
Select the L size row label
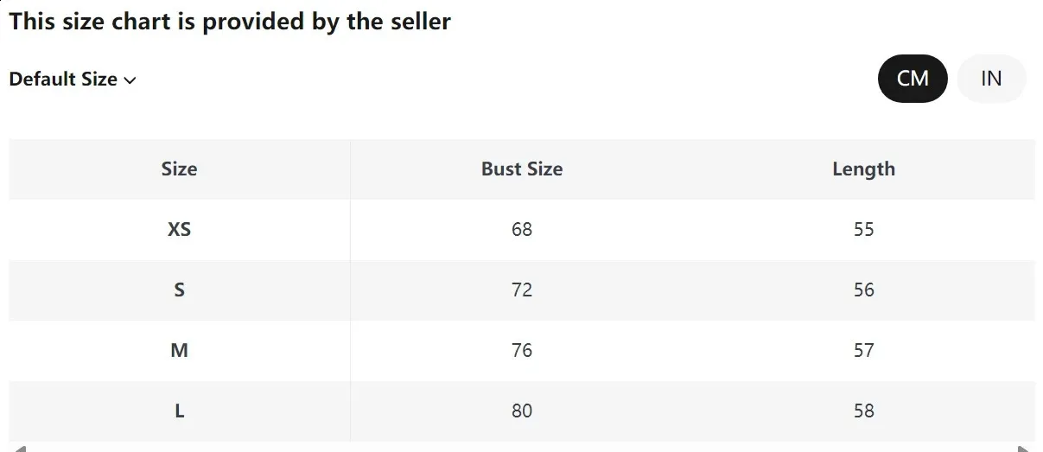coord(179,411)
